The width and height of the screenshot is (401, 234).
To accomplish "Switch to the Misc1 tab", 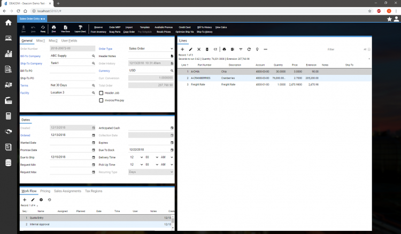I will pyautogui.click(x=40, y=41).
